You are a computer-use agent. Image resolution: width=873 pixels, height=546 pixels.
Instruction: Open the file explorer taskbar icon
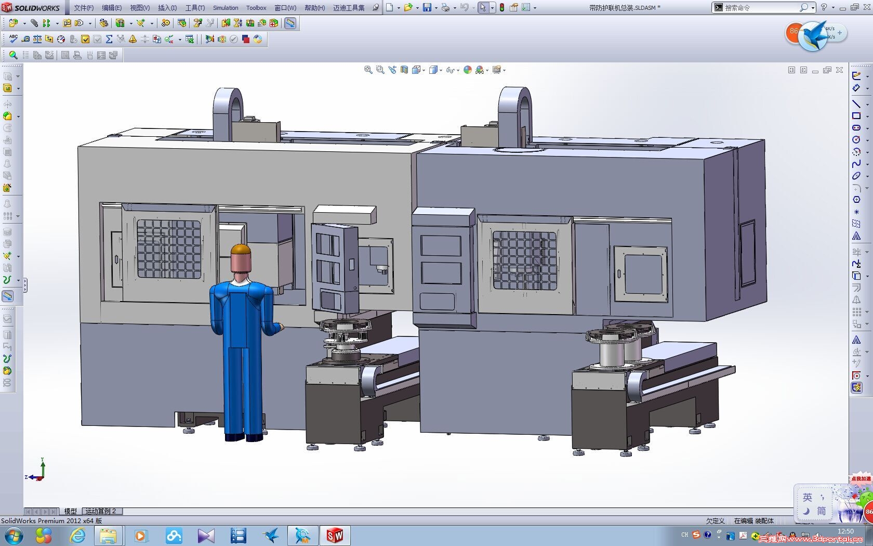click(x=108, y=535)
